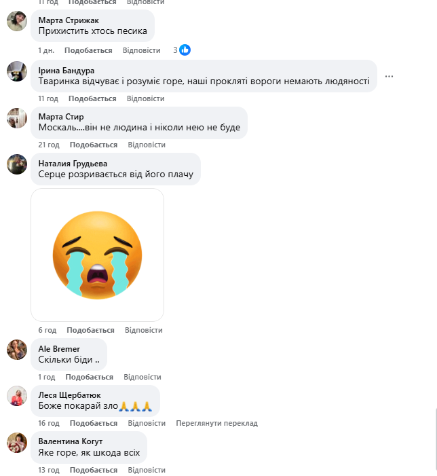This screenshot has height=476, width=437.
Task: Click Ale Bremer's profile avatar
Action: point(17,350)
